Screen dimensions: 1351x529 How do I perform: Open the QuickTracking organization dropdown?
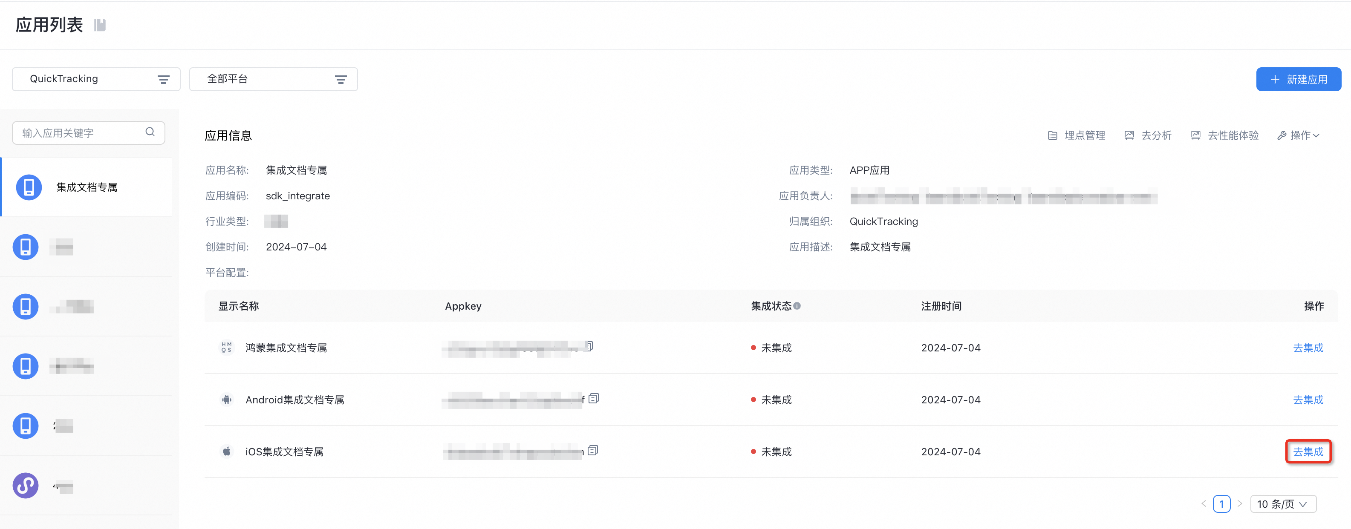pos(96,79)
